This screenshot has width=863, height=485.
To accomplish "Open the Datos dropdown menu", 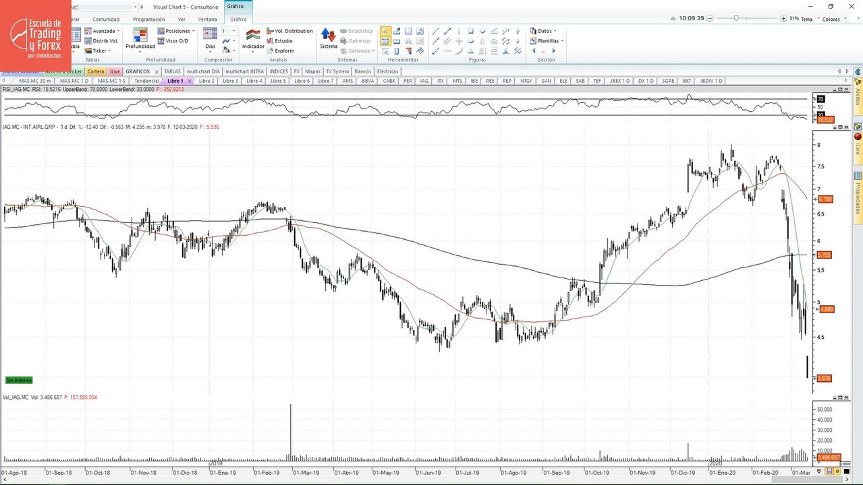I will (x=542, y=31).
